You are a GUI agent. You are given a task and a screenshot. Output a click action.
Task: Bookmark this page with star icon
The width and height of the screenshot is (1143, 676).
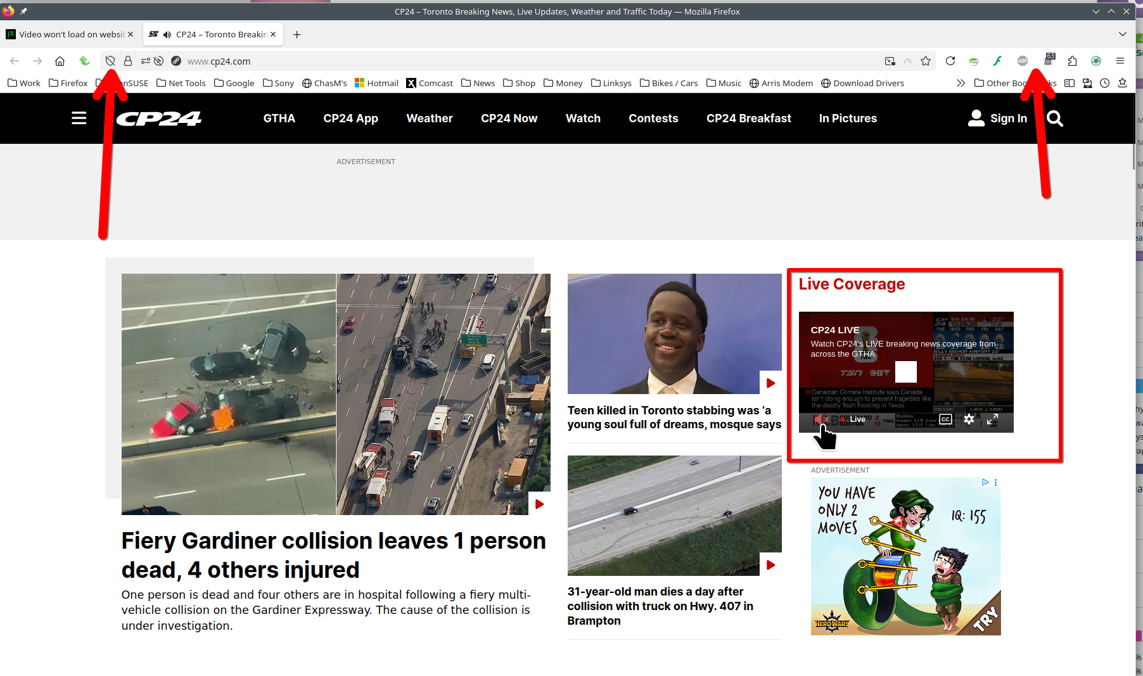coord(926,61)
